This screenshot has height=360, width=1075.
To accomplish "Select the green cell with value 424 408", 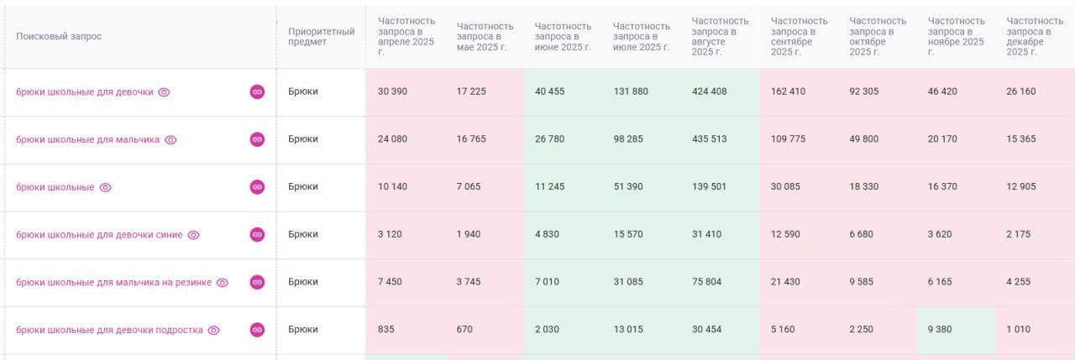I will pyautogui.click(x=720, y=92).
